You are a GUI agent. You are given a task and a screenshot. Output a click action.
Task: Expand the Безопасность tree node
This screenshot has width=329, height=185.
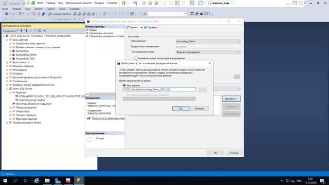pyautogui.click(x=7, y=62)
